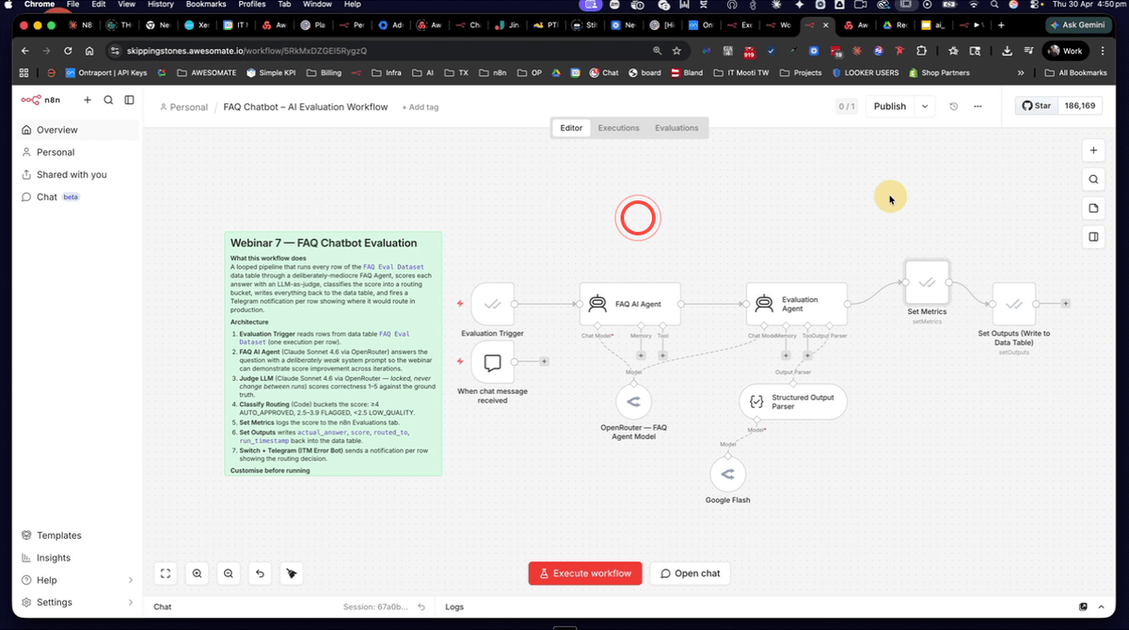This screenshot has width=1129, height=630.
Task: Click the zoom in canvas button
Action: point(197,573)
